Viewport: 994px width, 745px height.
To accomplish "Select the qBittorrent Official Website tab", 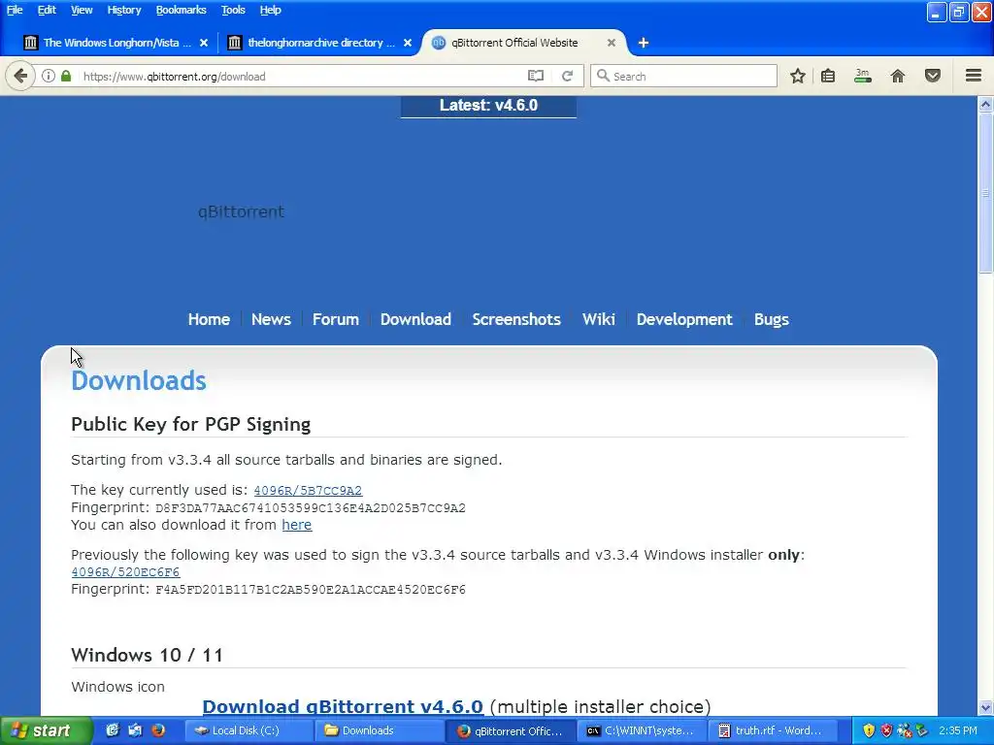I will tap(514, 43).
